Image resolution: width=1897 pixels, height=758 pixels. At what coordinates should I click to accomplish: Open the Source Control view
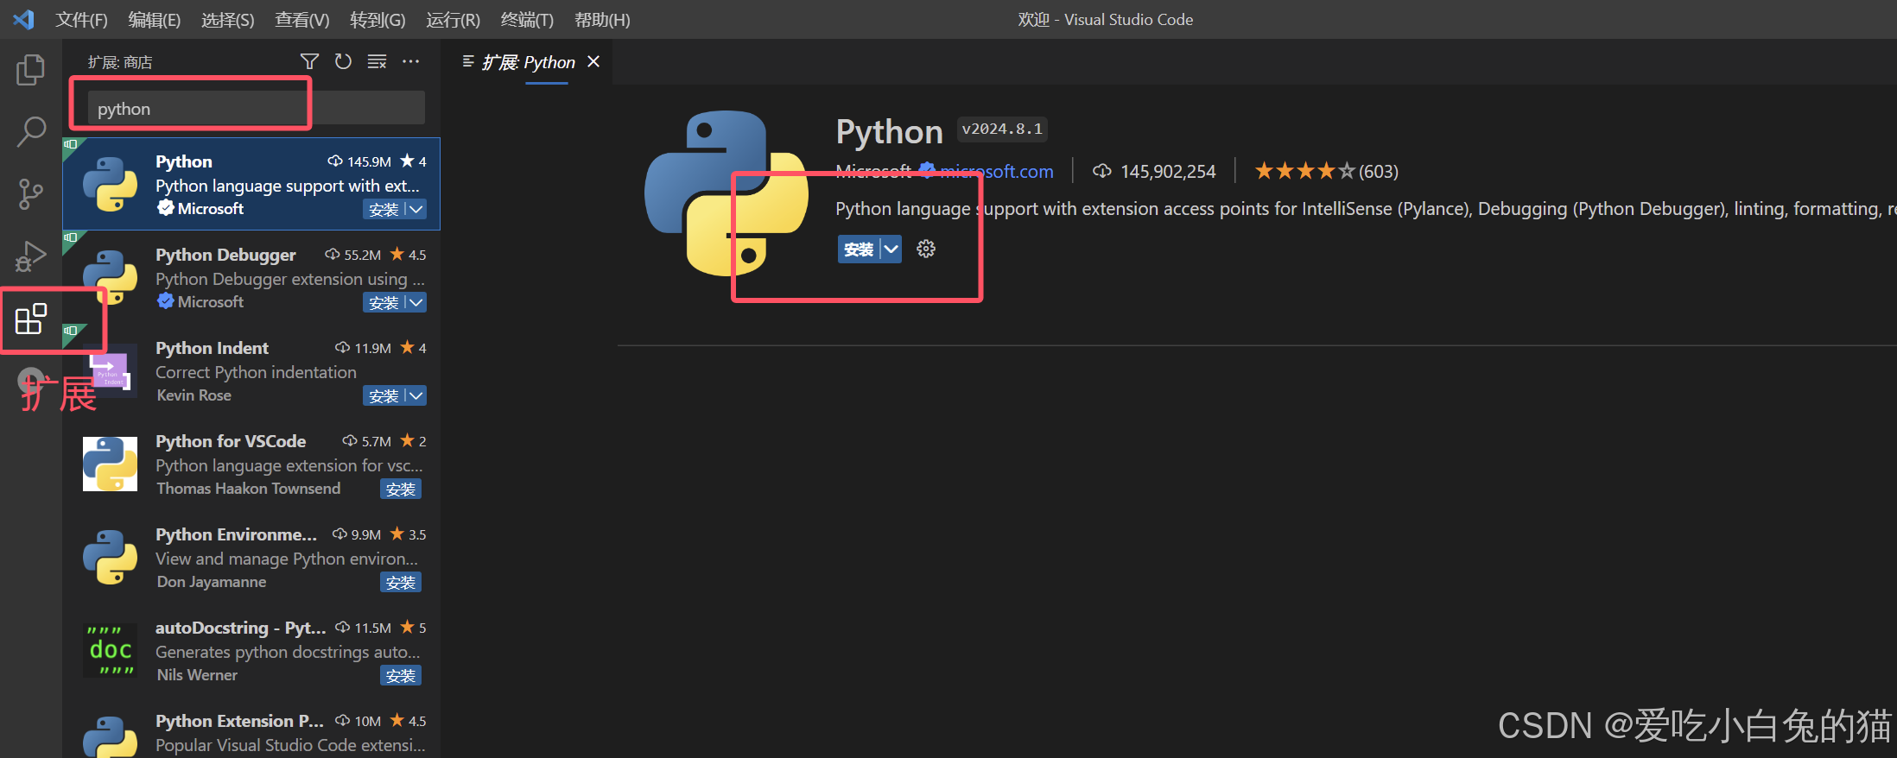31,194
